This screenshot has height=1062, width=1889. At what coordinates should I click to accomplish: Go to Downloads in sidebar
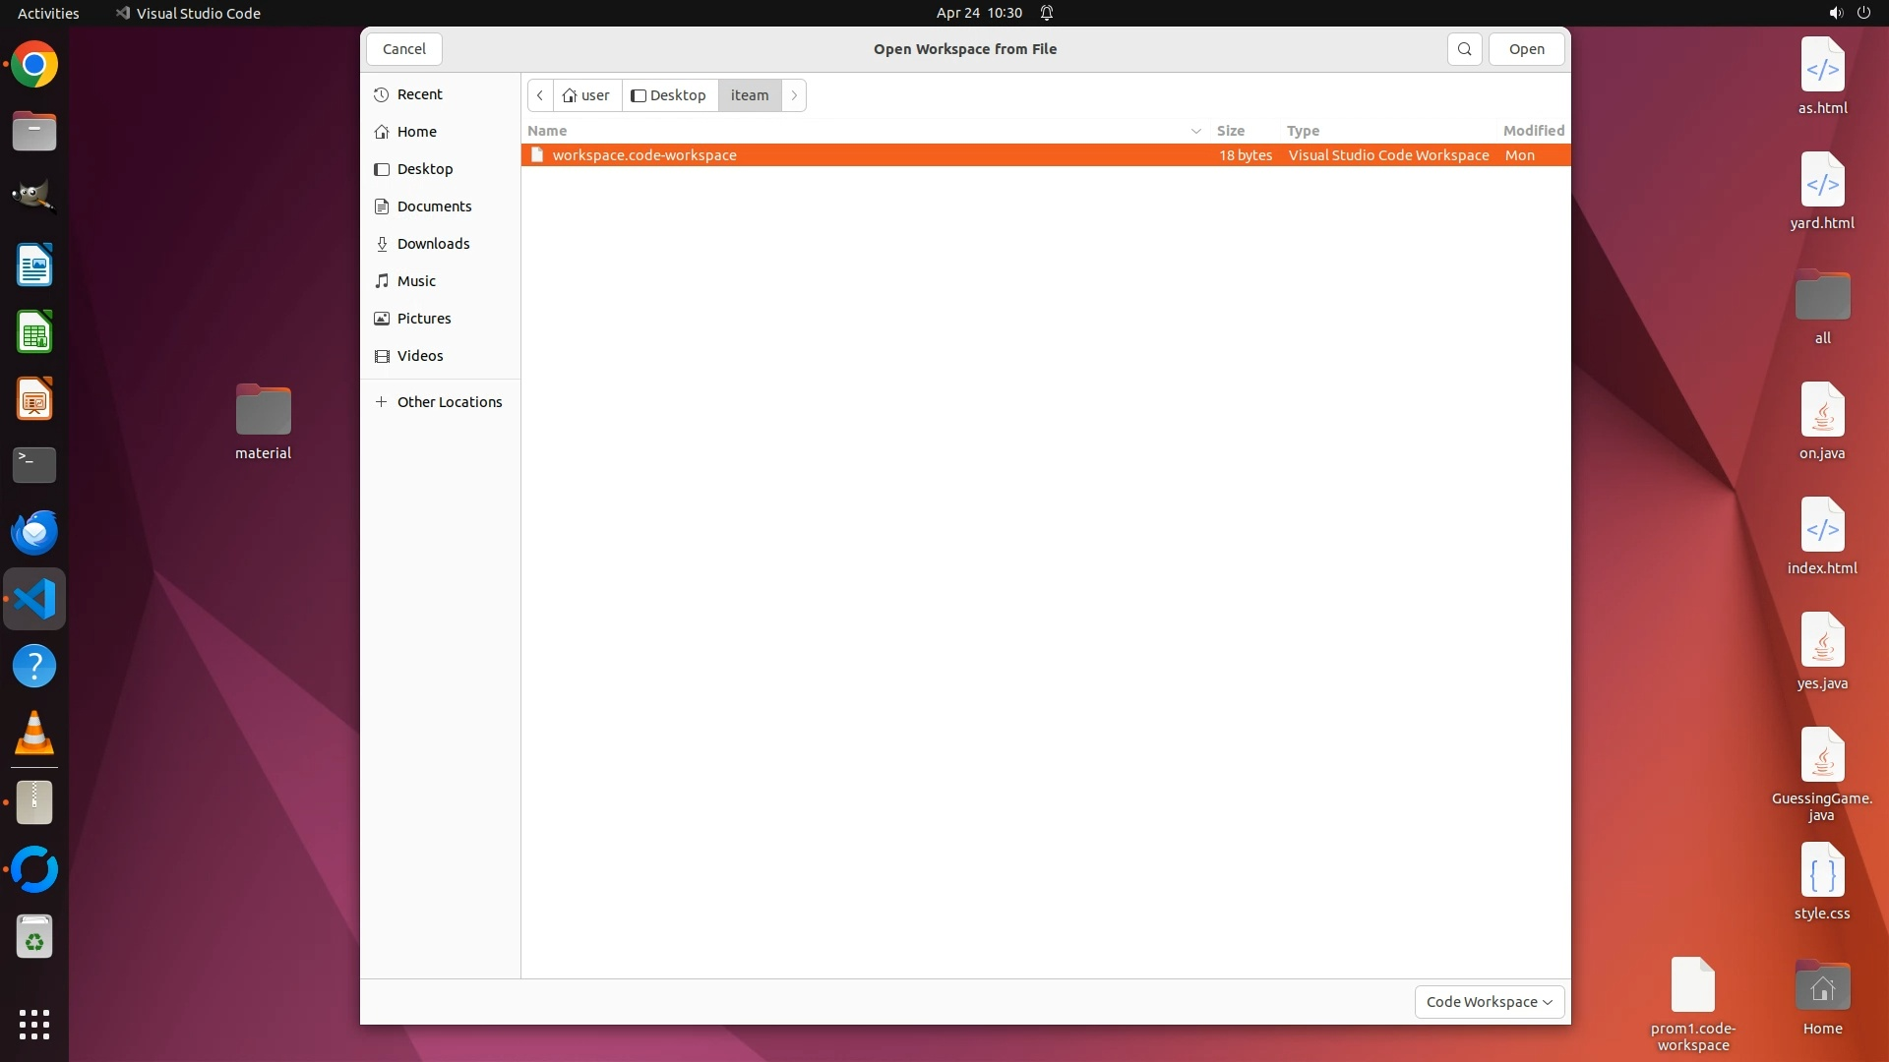(x=433, y=244)
